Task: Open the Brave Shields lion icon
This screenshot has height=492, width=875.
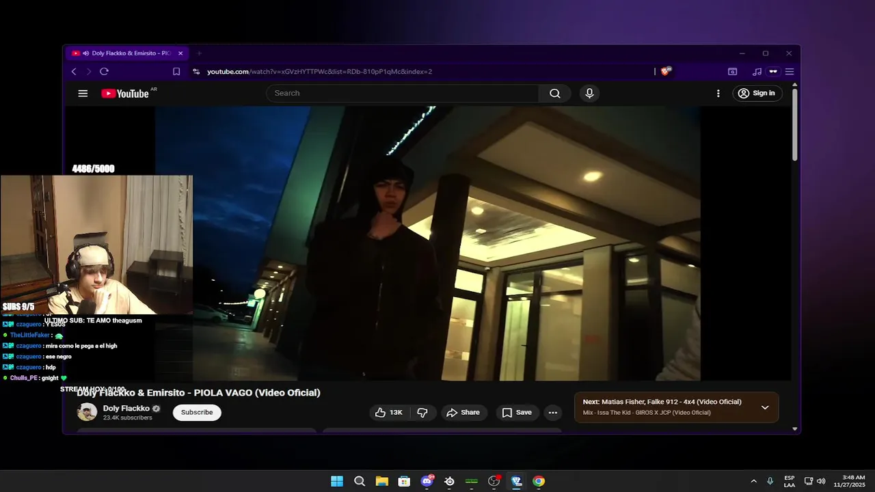Action: click(x=665, y=71)
